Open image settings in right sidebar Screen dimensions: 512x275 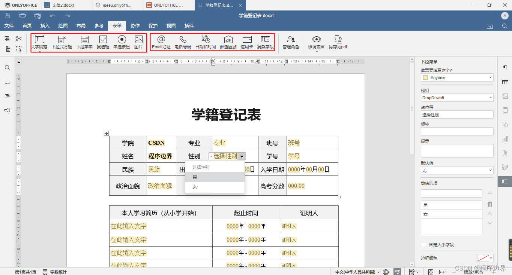tap(505, 96)
